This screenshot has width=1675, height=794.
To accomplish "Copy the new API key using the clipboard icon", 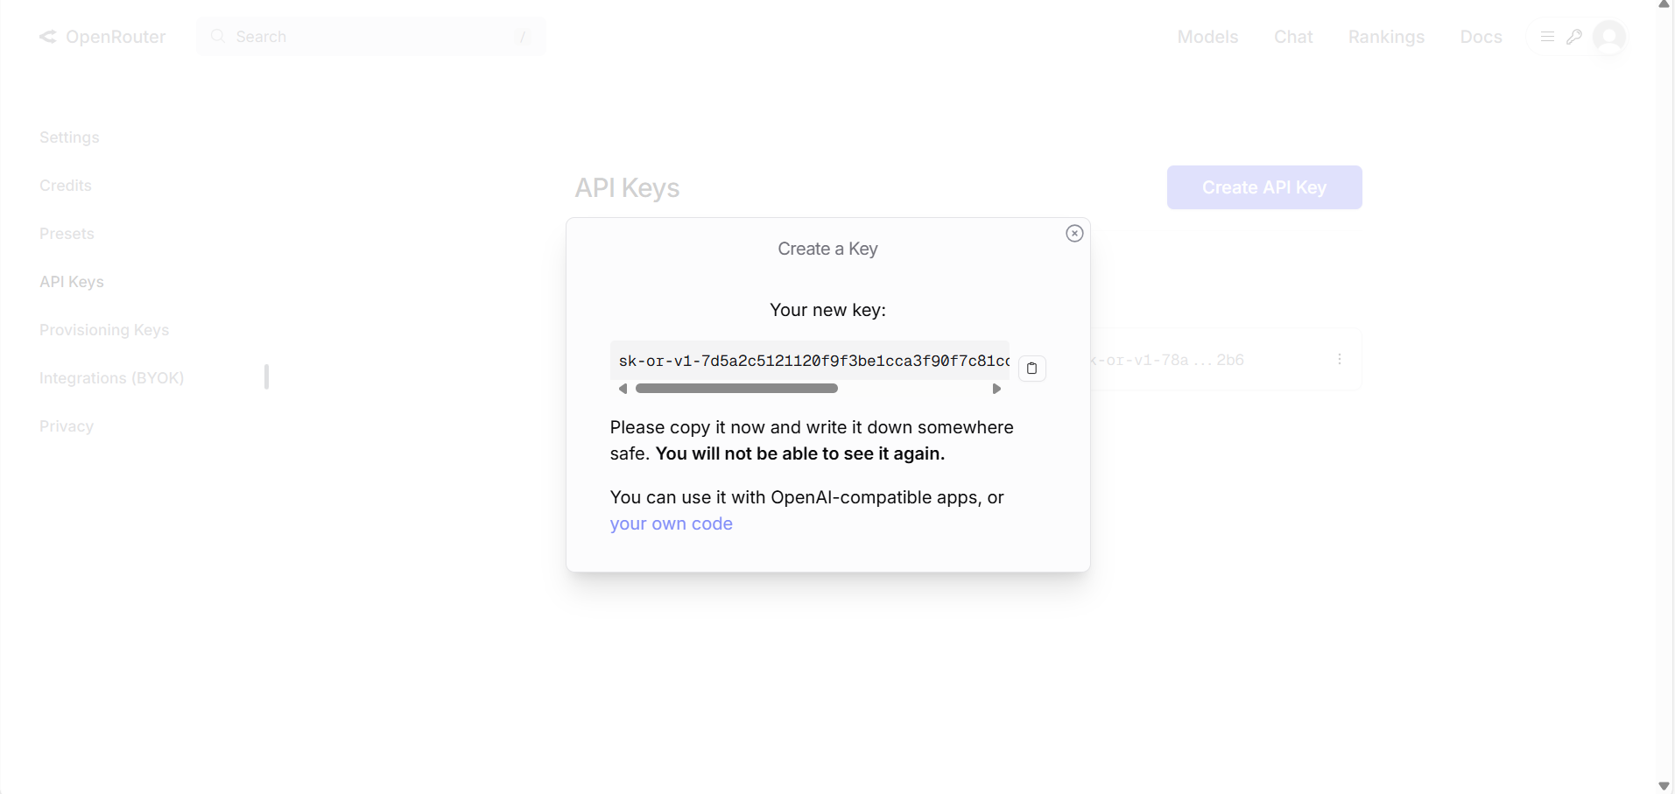I will [x=1031, y=368].
